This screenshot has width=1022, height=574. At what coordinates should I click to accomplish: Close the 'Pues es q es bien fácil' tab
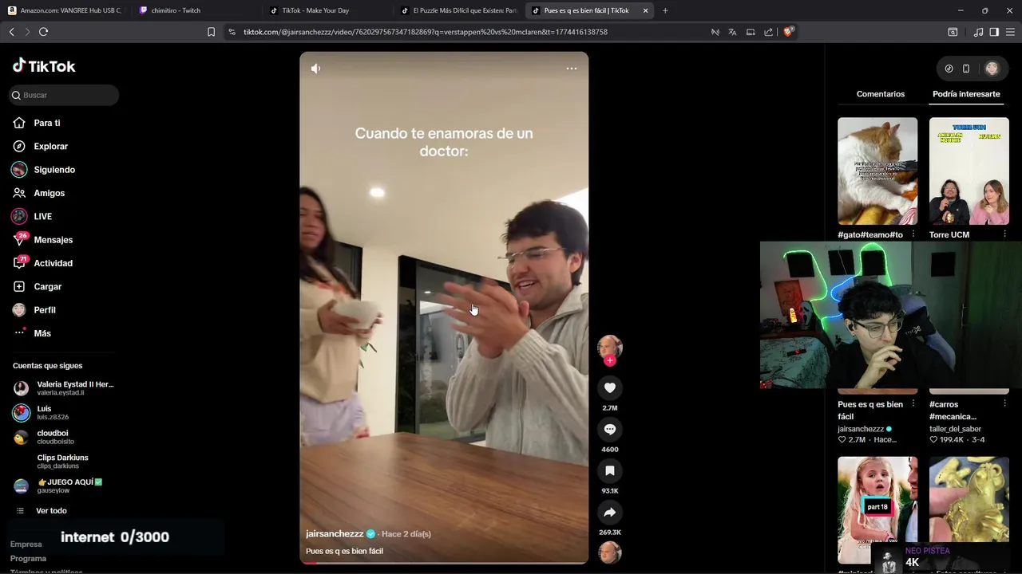(645, 10)
